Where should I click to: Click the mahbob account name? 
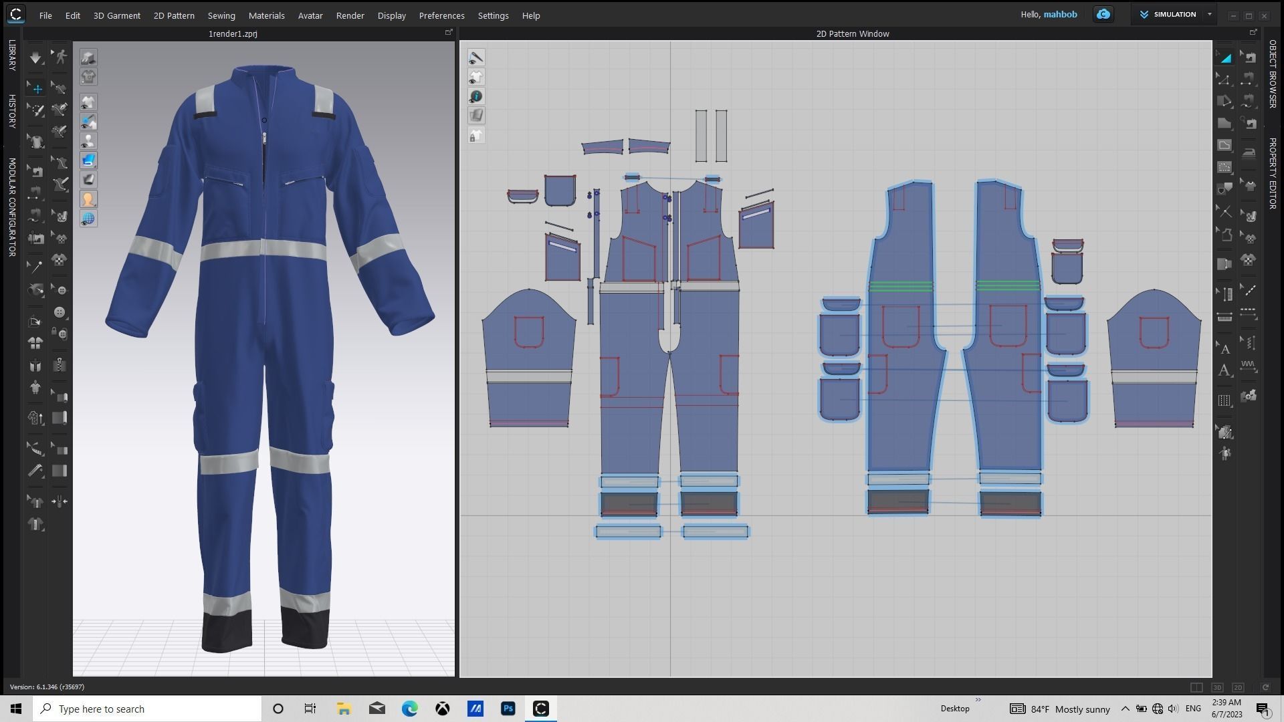click(x=1061, y=14)
